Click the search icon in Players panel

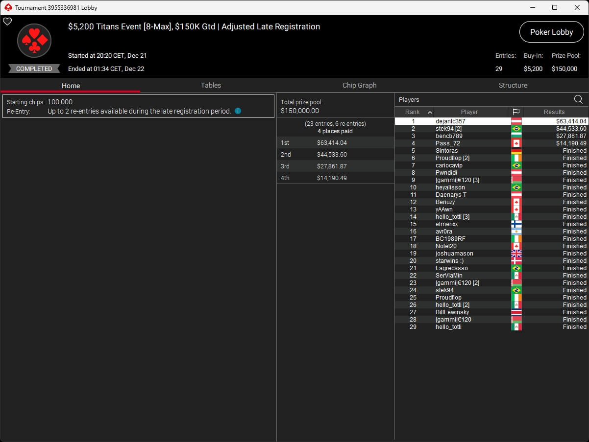point(578,100)
